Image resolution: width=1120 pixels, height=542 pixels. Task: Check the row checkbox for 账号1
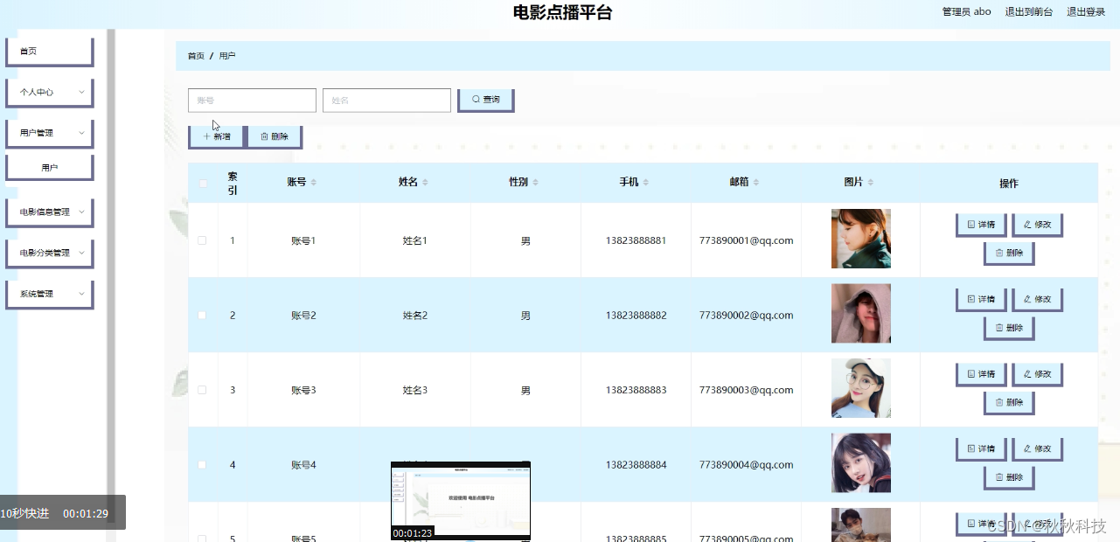pyautogui.click(x=202, y=240)
